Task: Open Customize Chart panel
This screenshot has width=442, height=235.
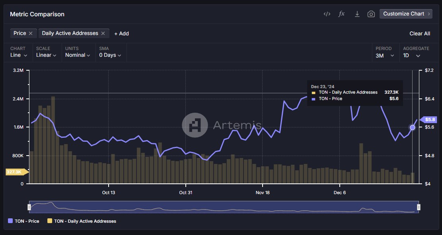Action: pyautogui.click(x=406, y=14)
